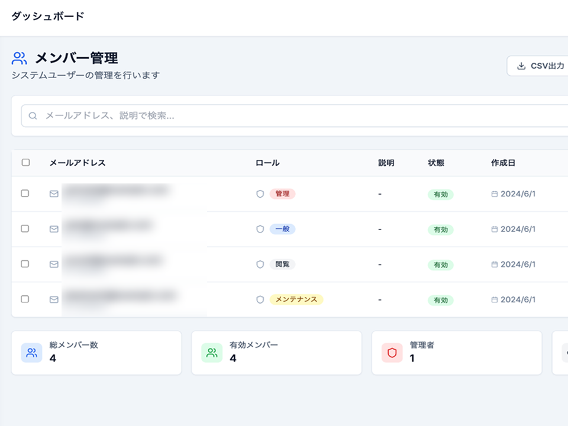Viewport: 568px width, 426px height.
Task: Toggle the select-all checkbox in table header
Action: click(25, 163)
